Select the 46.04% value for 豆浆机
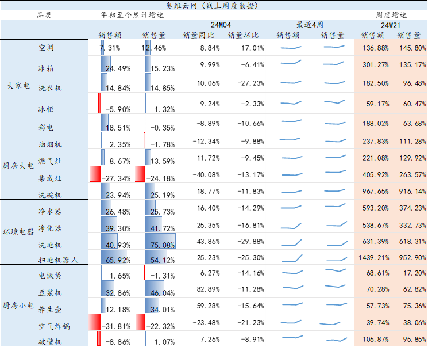Viewport: 428px width, 347px height. click(163, 293)
